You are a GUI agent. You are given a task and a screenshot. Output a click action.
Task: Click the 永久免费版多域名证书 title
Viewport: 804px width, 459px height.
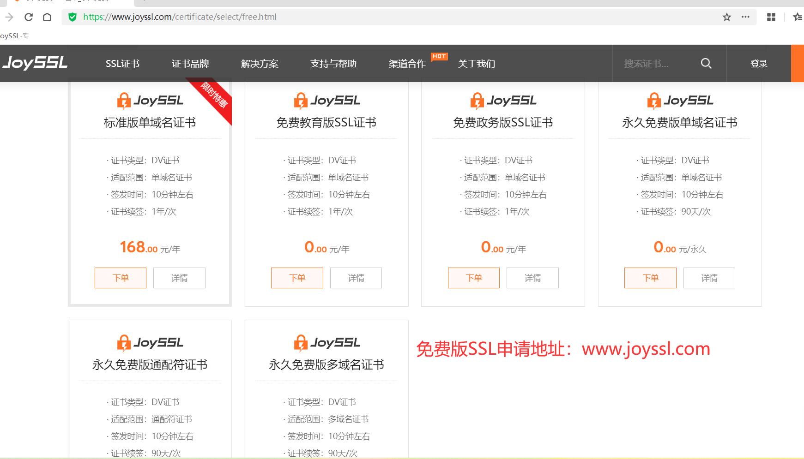pos(326,364)
